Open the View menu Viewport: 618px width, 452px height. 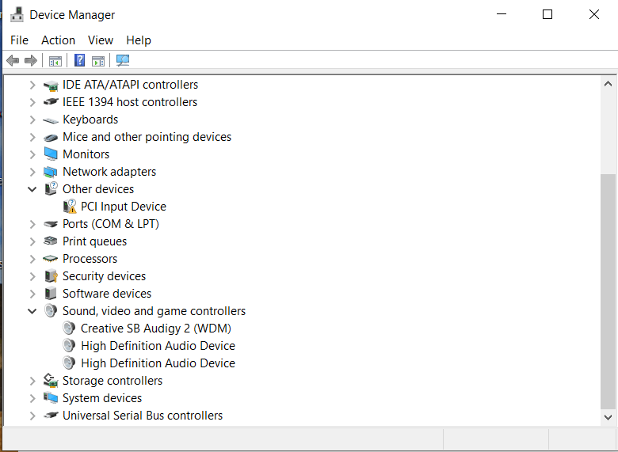(x=101, y=40)
